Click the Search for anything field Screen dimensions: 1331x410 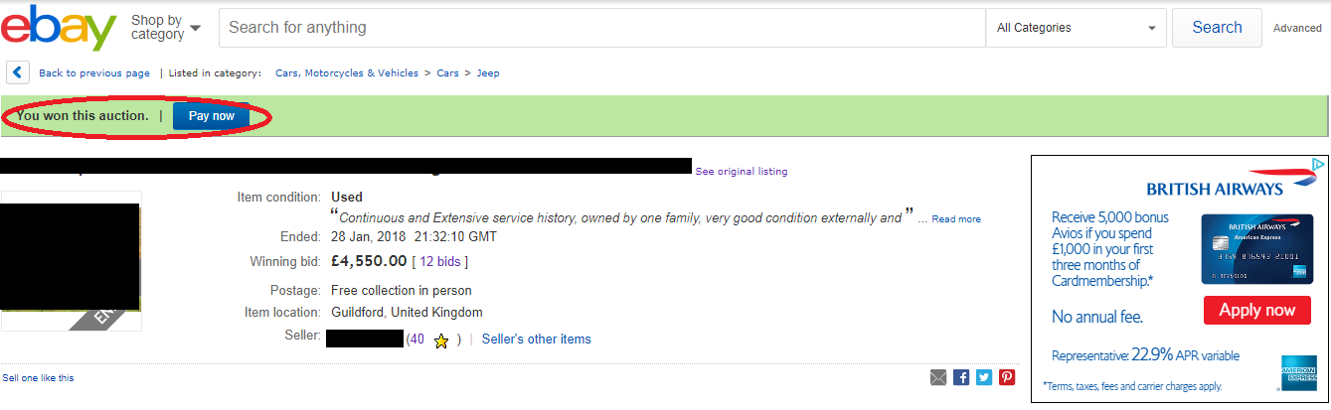[x=602, y=28]
